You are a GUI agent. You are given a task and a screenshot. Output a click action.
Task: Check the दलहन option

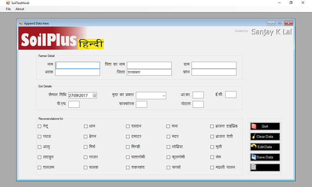128,126
